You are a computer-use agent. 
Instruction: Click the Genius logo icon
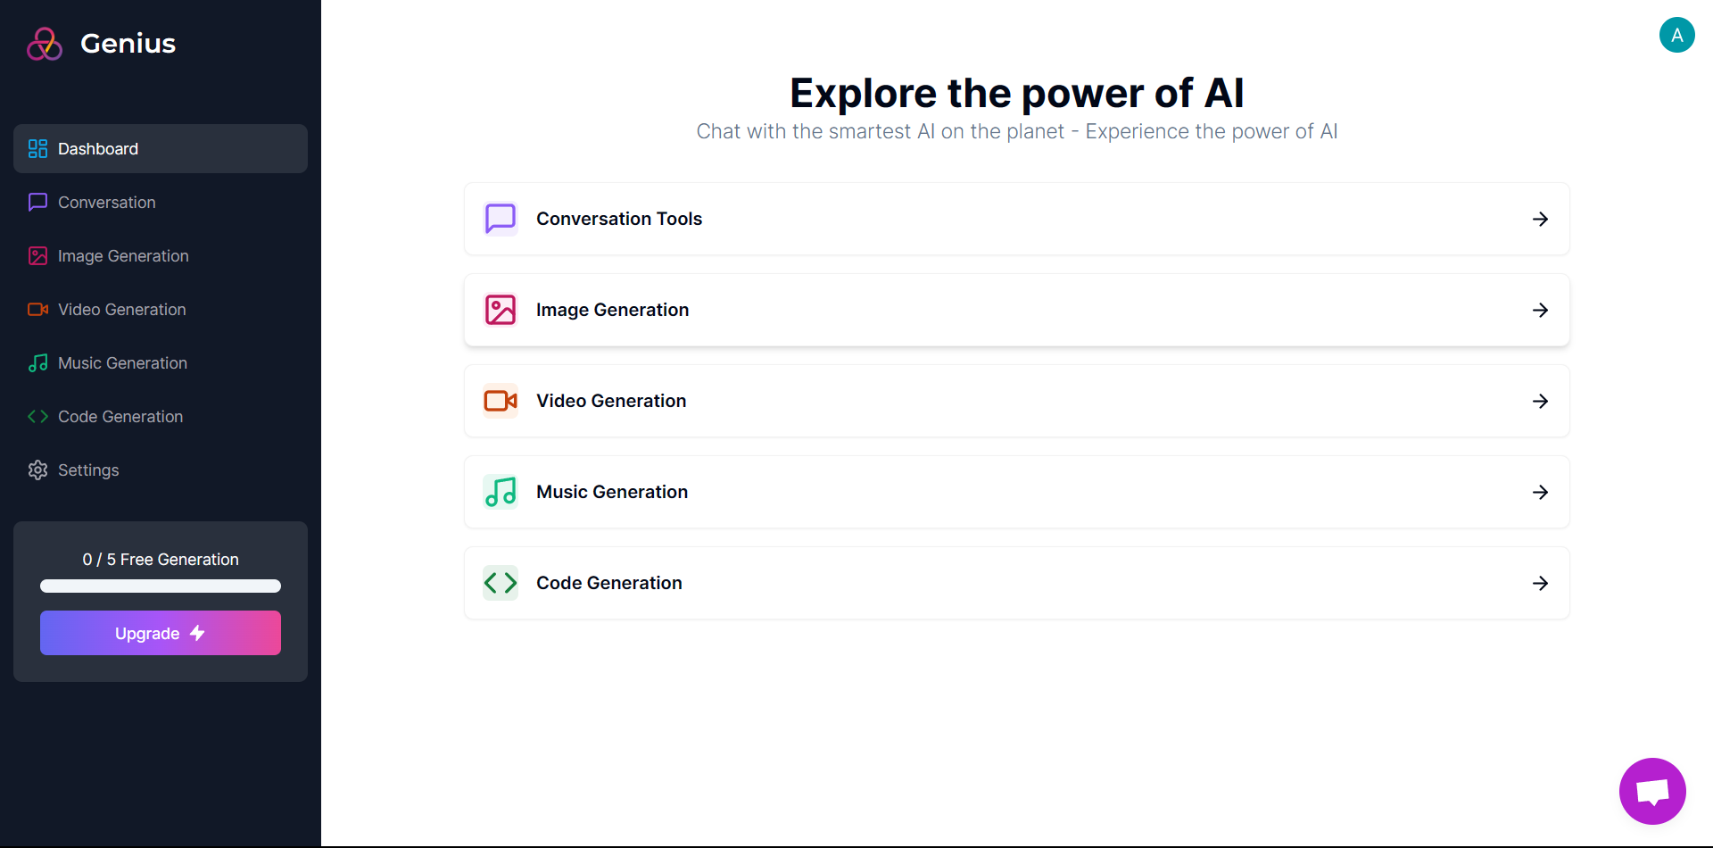[x=45, y=43]
